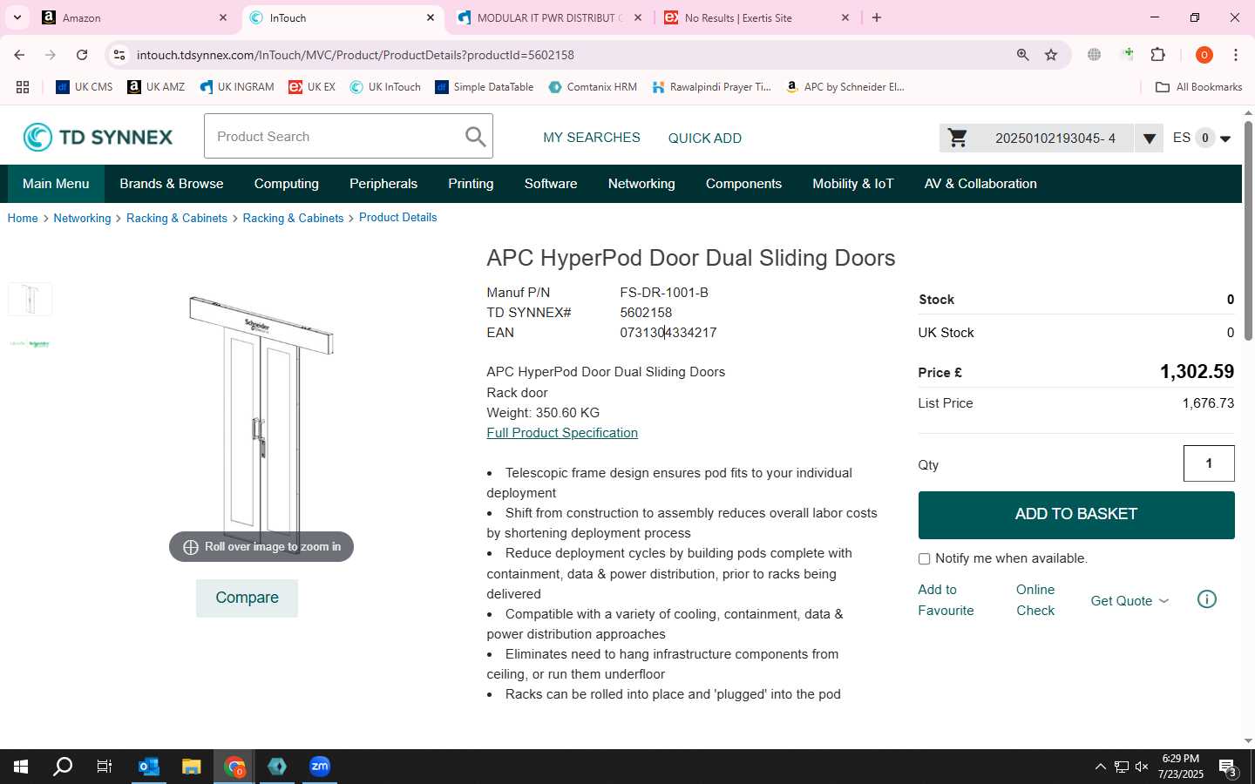Open QUICK ADD
Viewport: 1255px width, 784px height.
coord(705,139)
